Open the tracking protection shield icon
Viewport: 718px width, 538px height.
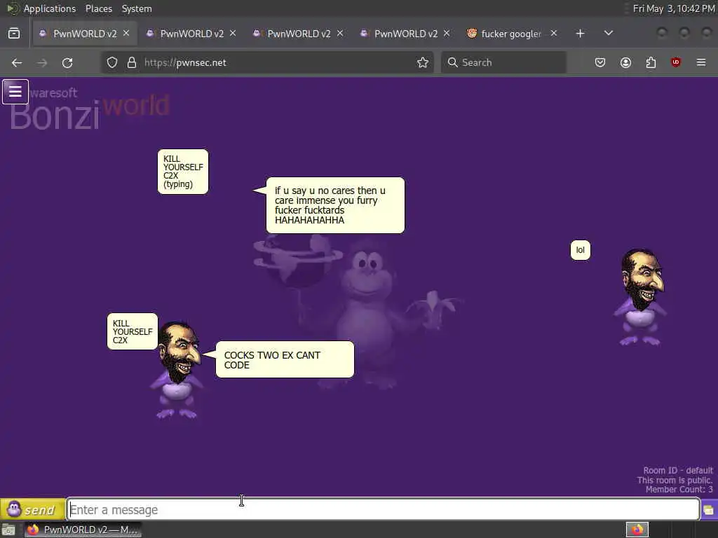tap(112, 62)
